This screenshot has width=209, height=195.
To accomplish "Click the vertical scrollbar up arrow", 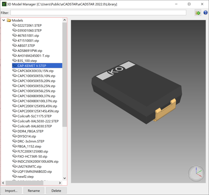I will point(65,20).
